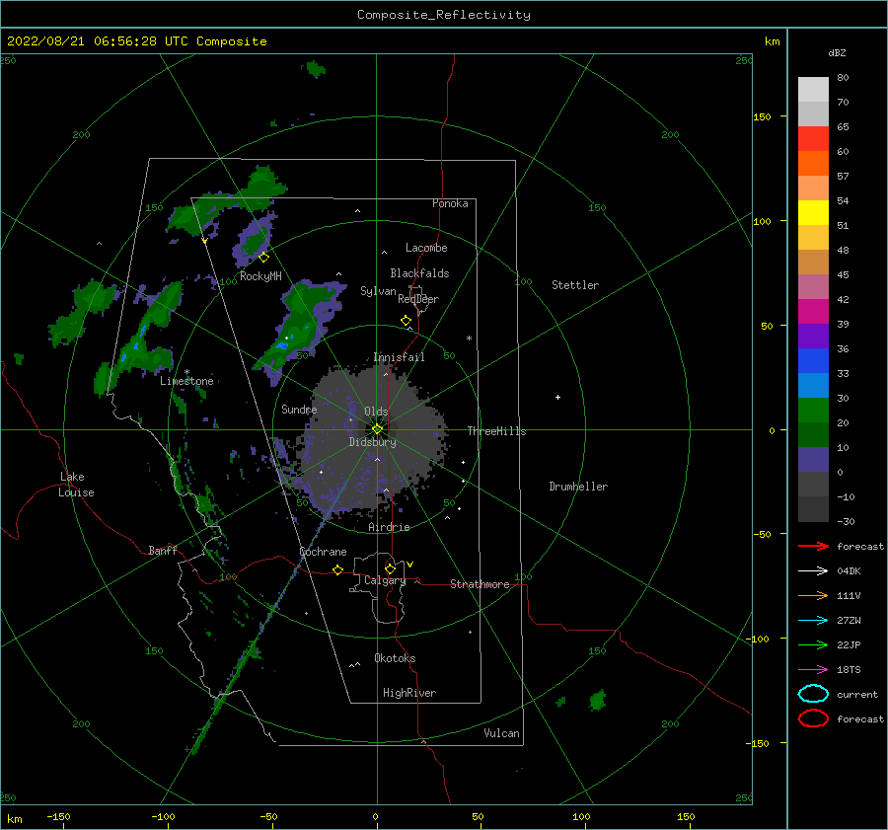Click the ThreeHills label
The width and height of the screenshot is (888, 830).
coord(496,431)
